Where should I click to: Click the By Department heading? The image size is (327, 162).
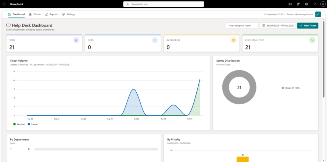(x=19, y=139)
